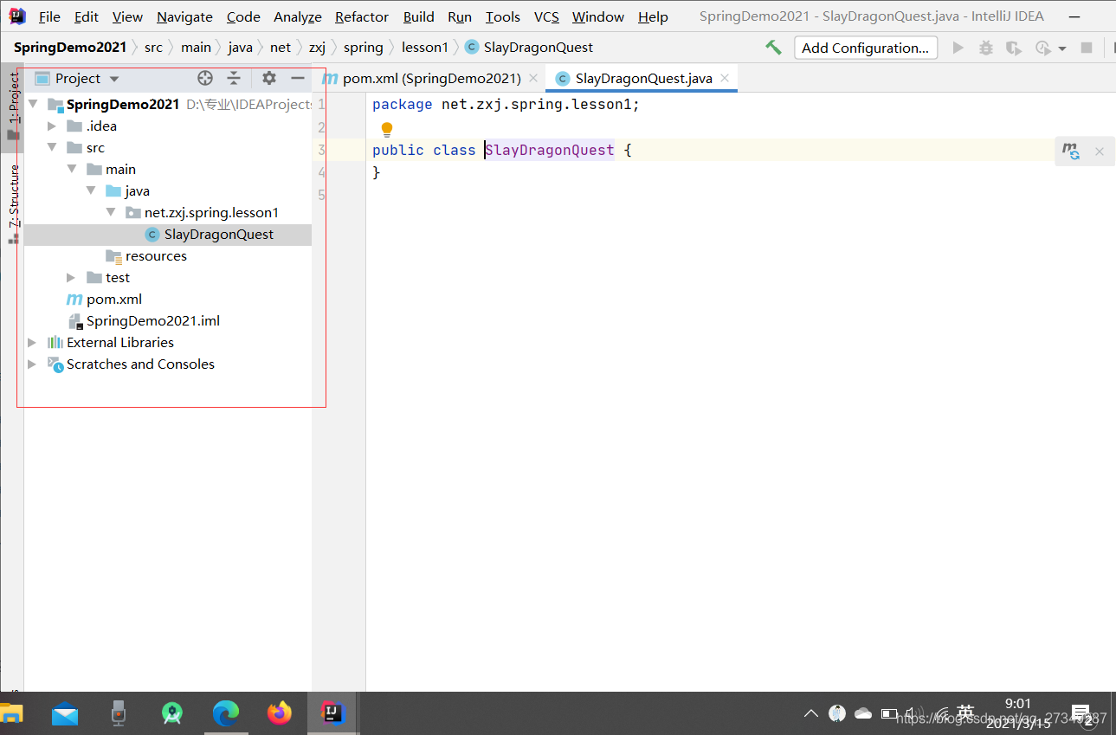
Task: Open Android Studio from taskbar
Action: (x=172, y=713)
